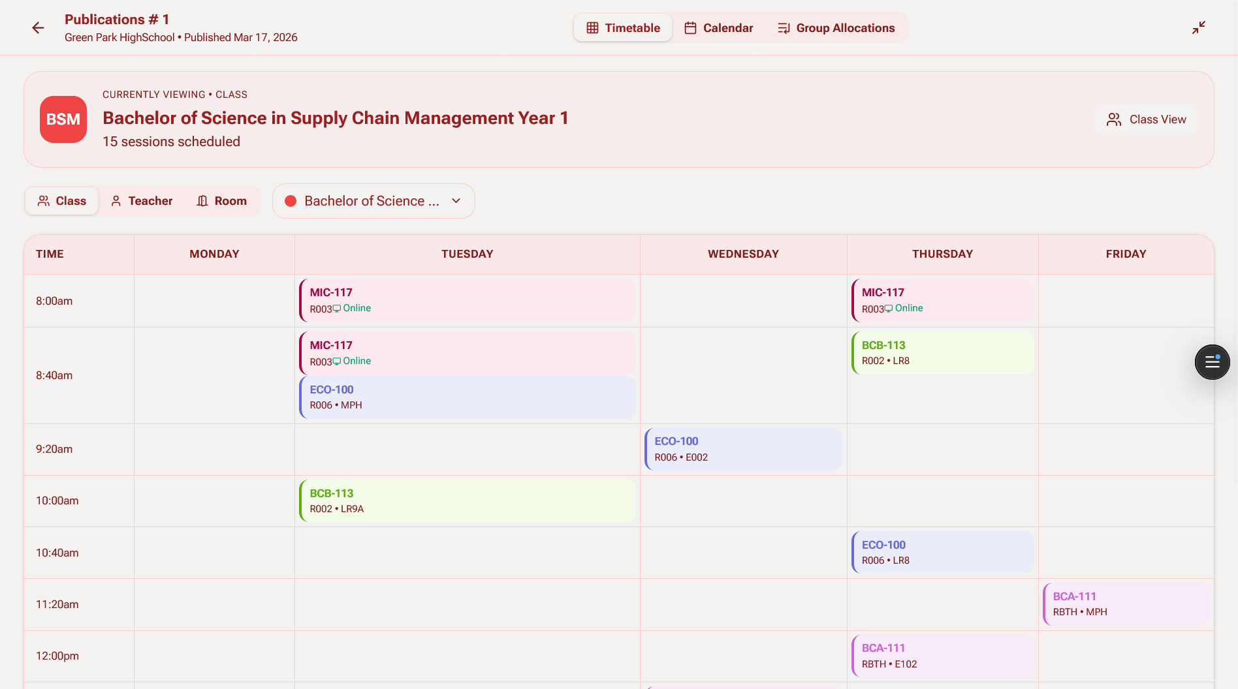
Task: Switch to the Calendar tab
Action: point(718,27)
